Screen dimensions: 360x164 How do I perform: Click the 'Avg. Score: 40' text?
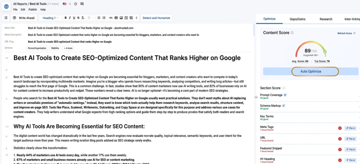pos(300,61)
